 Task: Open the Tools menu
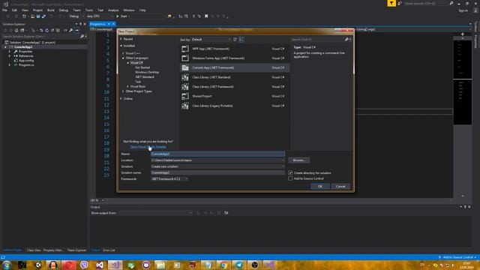(x=89, y=10)
